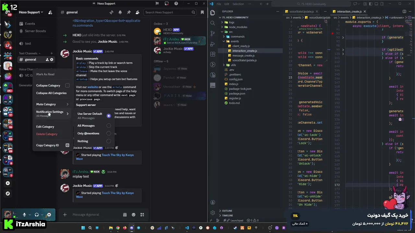Open File menu in VS Code
Image resolution: width=415 pixels, height=233 pixels.
pos(219,4)
